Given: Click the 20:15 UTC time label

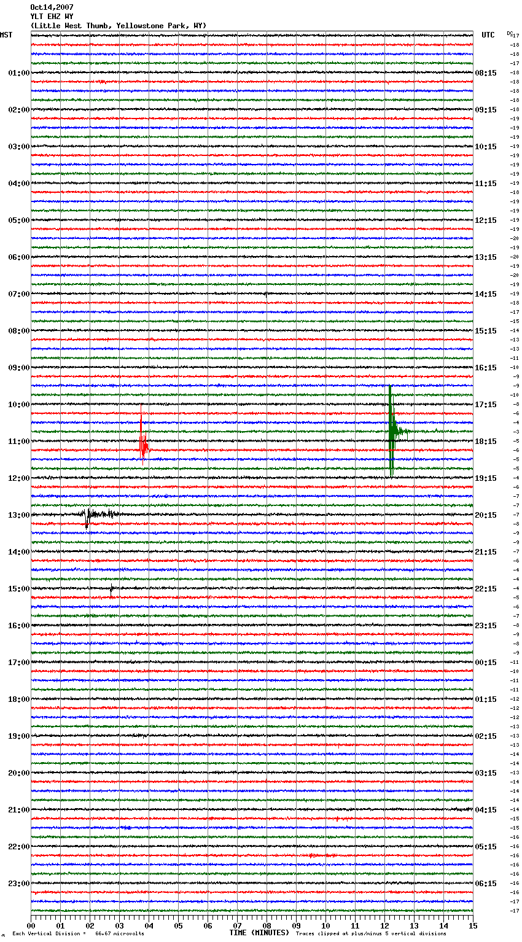Looking at the screenshot, I should pyautogui.click(x=486, y=515).
